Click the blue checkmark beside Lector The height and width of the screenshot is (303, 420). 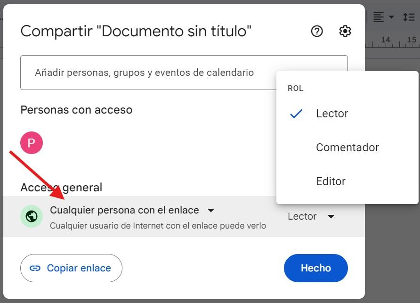(296, 113)
